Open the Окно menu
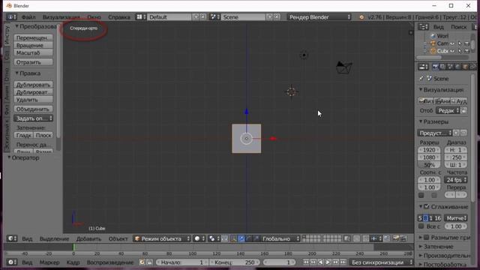This screenshot has height=270, width=480. tap(94, 17)
